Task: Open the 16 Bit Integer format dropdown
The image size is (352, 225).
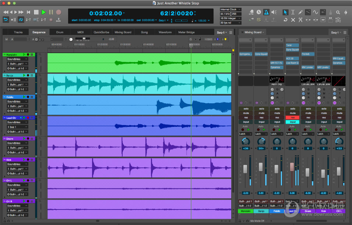Action: [x=230, y=18]
